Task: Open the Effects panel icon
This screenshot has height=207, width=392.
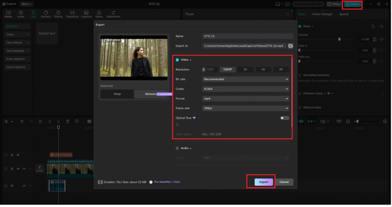Action: [x=58, y=14]
